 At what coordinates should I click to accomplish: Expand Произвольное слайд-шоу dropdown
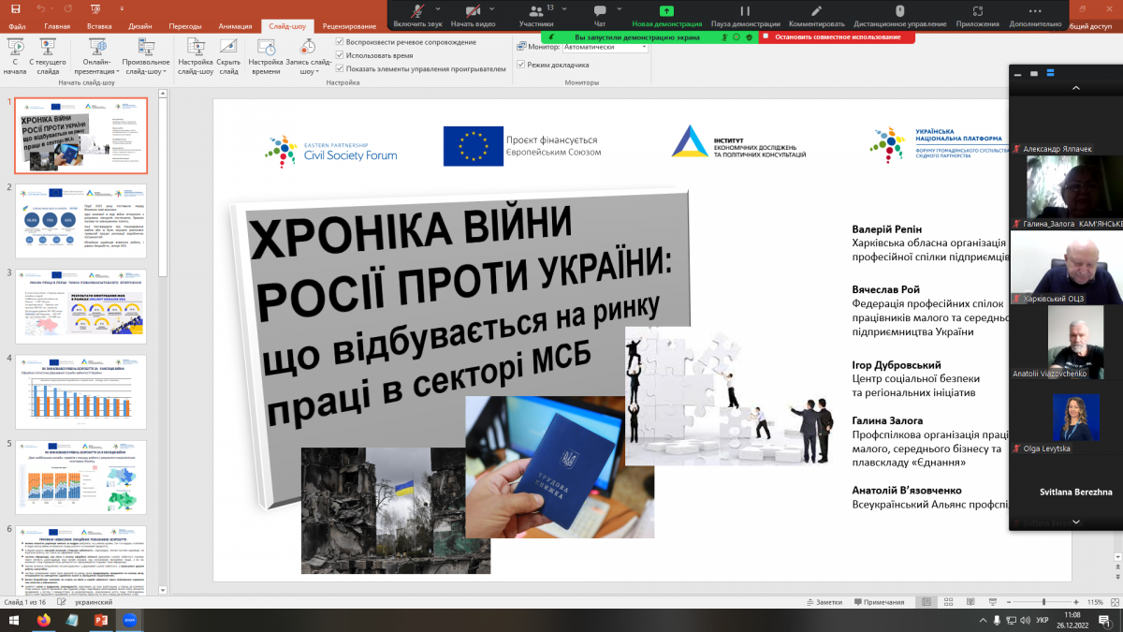(x=145, y=58)
